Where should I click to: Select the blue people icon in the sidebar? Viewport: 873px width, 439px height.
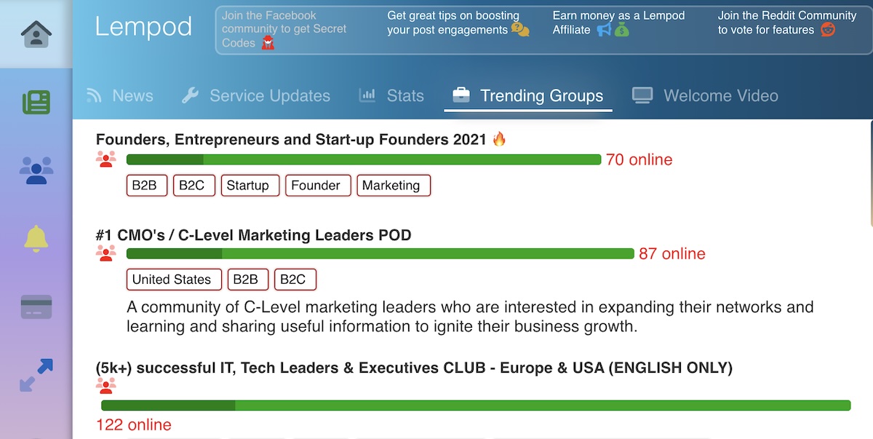point(36,170)
